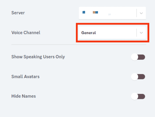Image resolution: width=155 pixels, height=117 pixels.
Task: Click the Show Speaking Users Only label
Action: [x=38, y=57]
